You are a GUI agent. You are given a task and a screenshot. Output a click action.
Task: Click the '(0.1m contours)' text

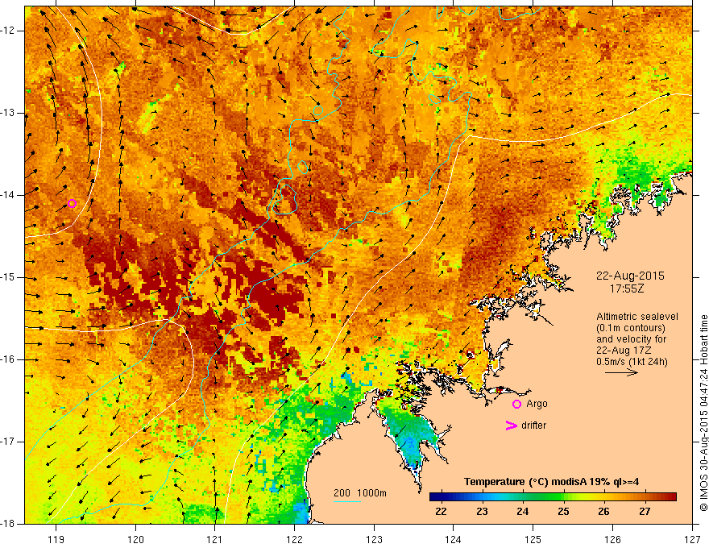631,328
